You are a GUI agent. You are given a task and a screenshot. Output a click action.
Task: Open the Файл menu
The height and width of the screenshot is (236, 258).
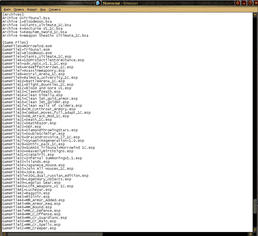7,9
